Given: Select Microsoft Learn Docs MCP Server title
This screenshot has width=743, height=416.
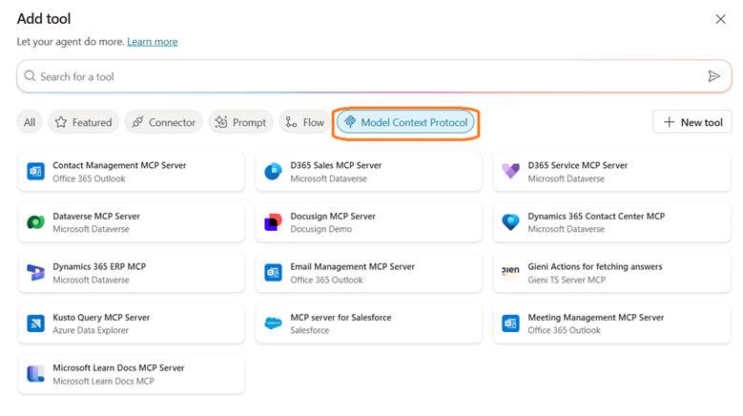Looking at the screenshot, I should pos(118,367).
